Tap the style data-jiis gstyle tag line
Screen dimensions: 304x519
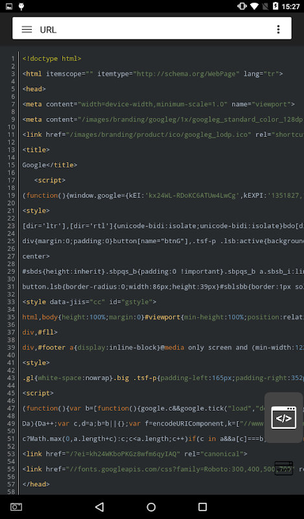[x=89, y=302]
